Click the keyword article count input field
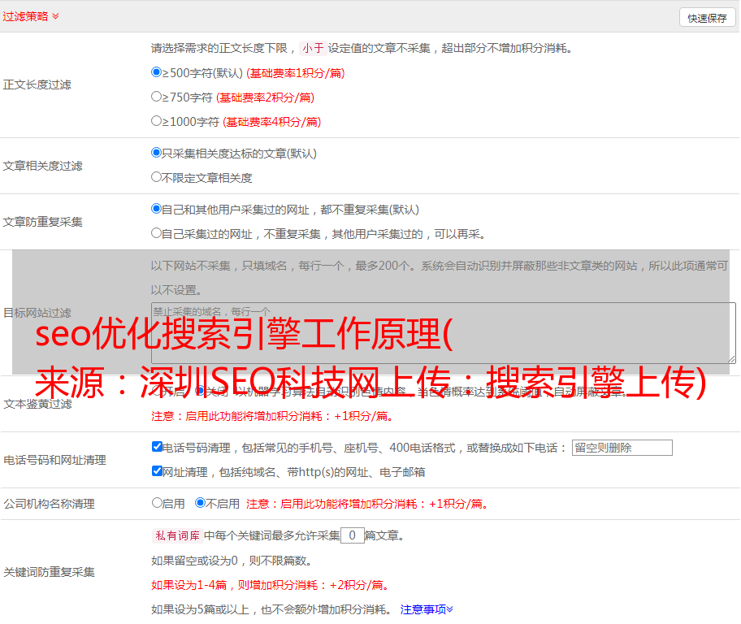Screen dimensions: 741x624 point(352,535)
